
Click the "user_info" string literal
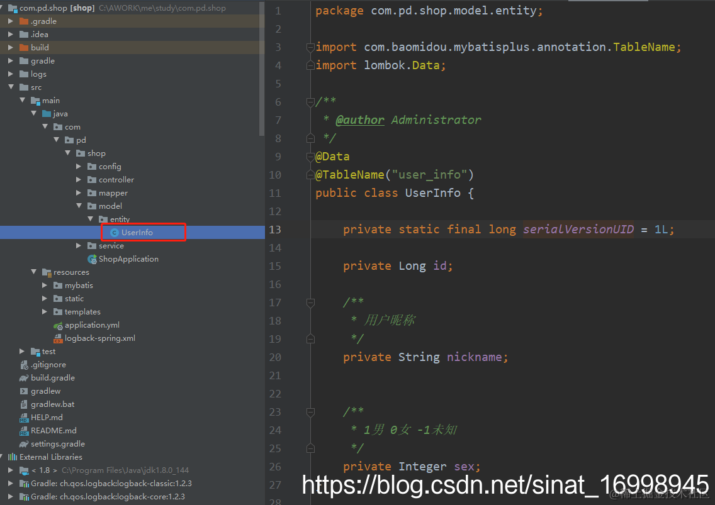coord(429,175)
